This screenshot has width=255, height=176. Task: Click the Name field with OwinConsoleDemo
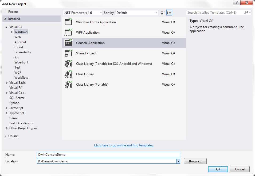[x=108, y=154]
